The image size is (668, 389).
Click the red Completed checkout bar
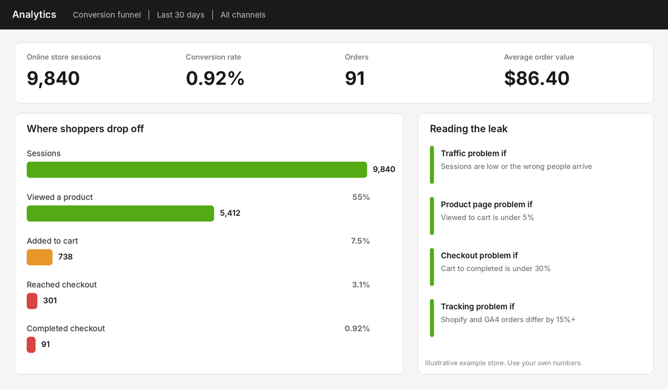(31, 345)
